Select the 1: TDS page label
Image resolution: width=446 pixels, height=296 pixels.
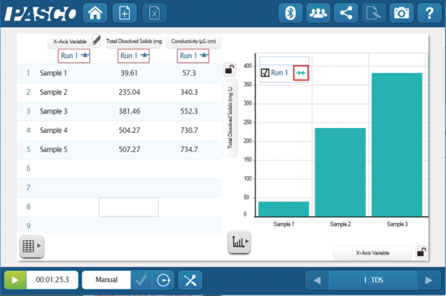click(373, 280)
